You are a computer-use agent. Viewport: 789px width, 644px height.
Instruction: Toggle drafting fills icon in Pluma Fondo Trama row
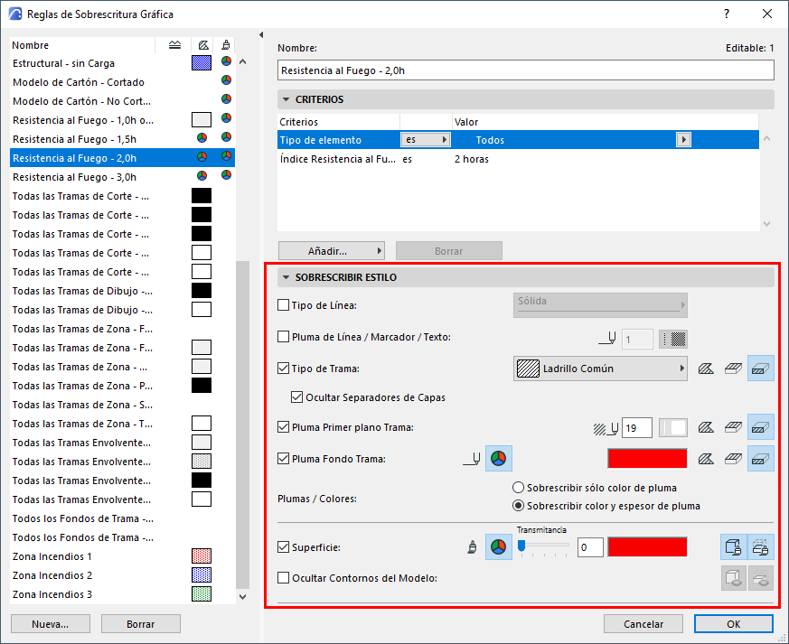(x=706, y=459)
